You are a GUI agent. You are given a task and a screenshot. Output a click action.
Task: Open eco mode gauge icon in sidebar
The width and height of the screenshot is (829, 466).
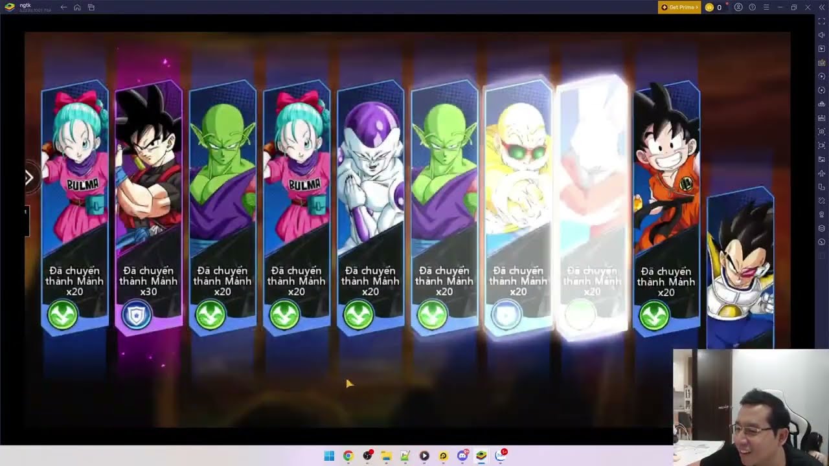821,242
